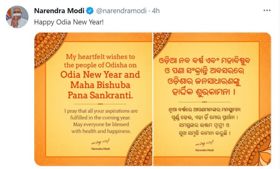Click printed 'Narendra Modi' name on English card
This screenshot has height=169, width=280.
coord(101,149)
